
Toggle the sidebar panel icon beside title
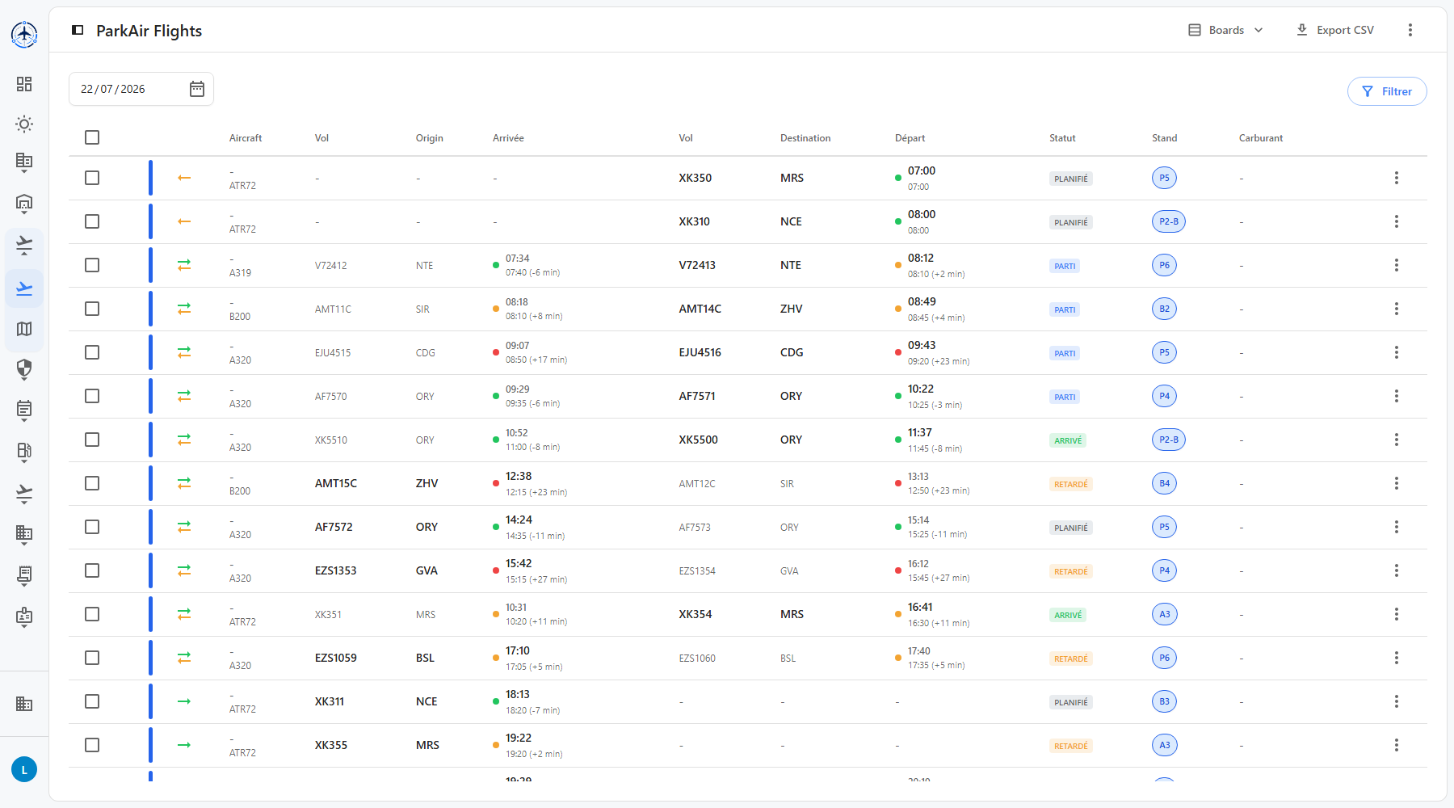coord(78,30)
